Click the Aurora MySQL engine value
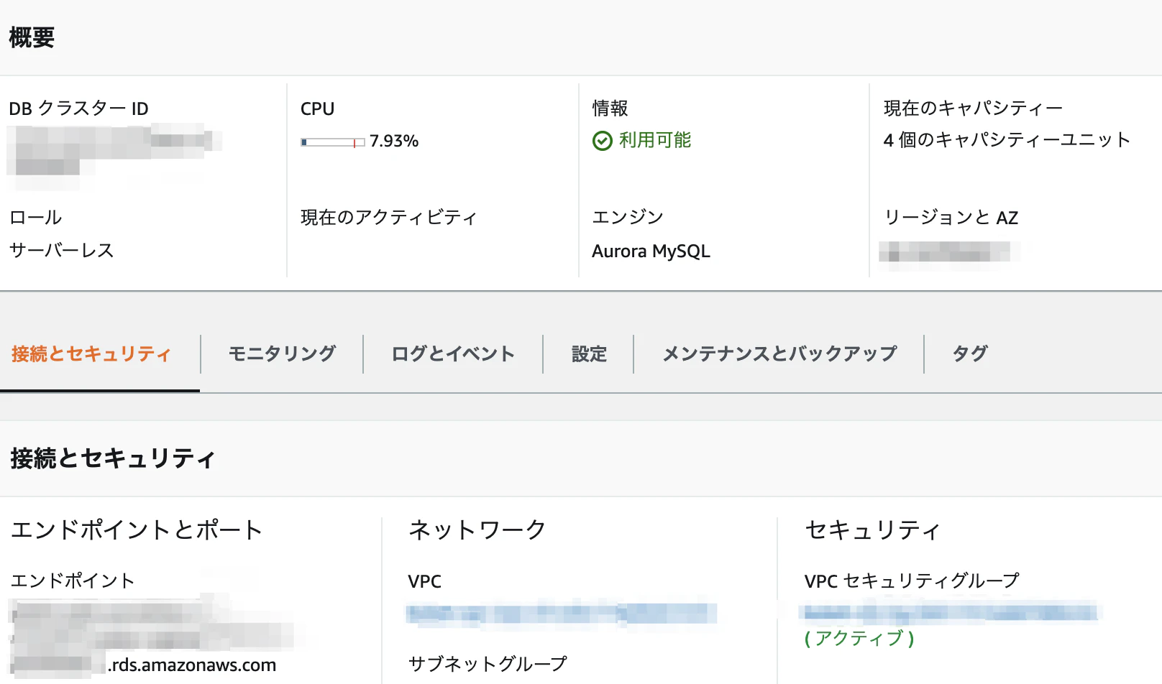Screen dimensions: 1162x684 [x=651, y=251]
